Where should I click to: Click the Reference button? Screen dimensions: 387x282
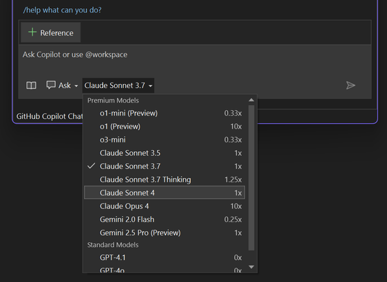tap(50, 32)
